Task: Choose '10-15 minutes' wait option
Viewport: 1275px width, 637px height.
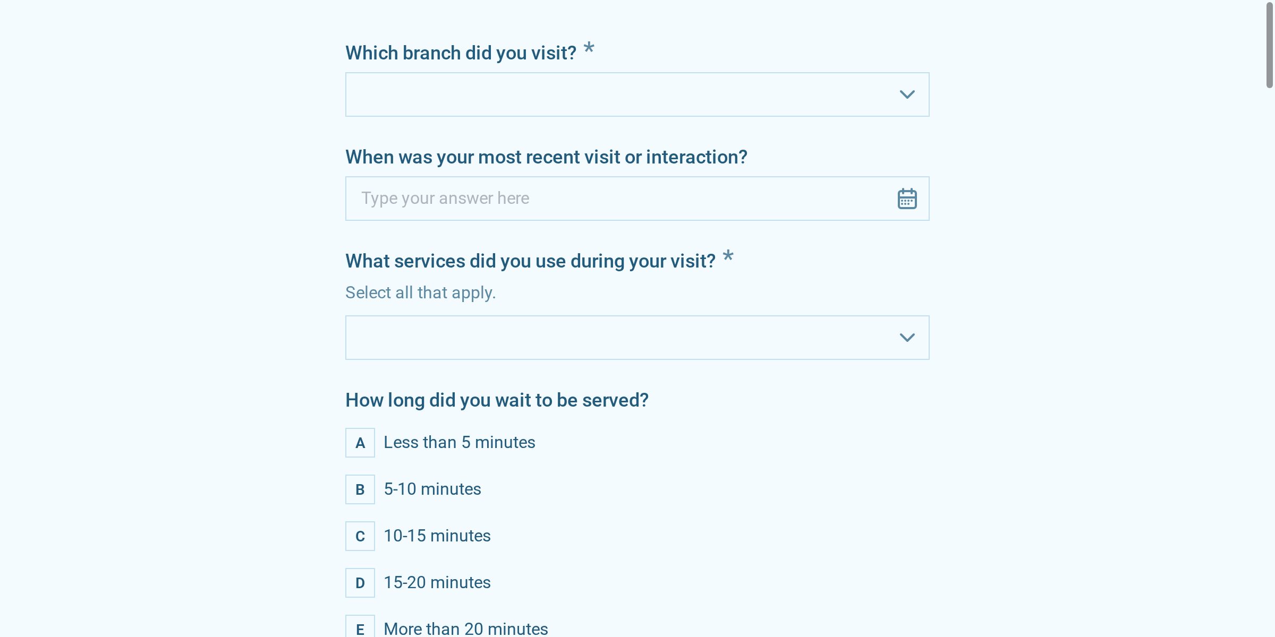Action: tap(437, 536)
